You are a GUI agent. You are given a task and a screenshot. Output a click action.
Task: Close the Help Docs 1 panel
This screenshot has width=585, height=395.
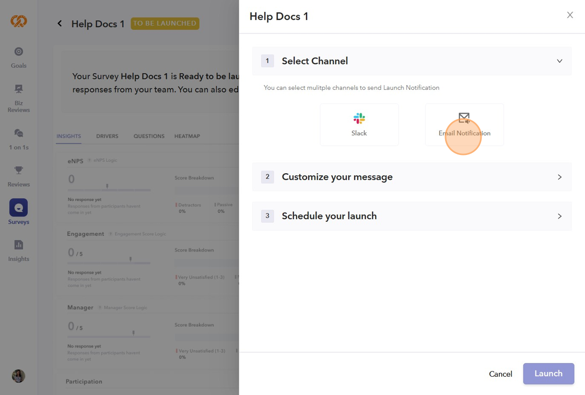(570, 15)
